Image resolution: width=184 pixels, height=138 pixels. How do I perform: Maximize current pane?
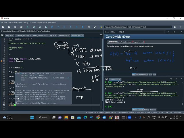coord(89,27)
